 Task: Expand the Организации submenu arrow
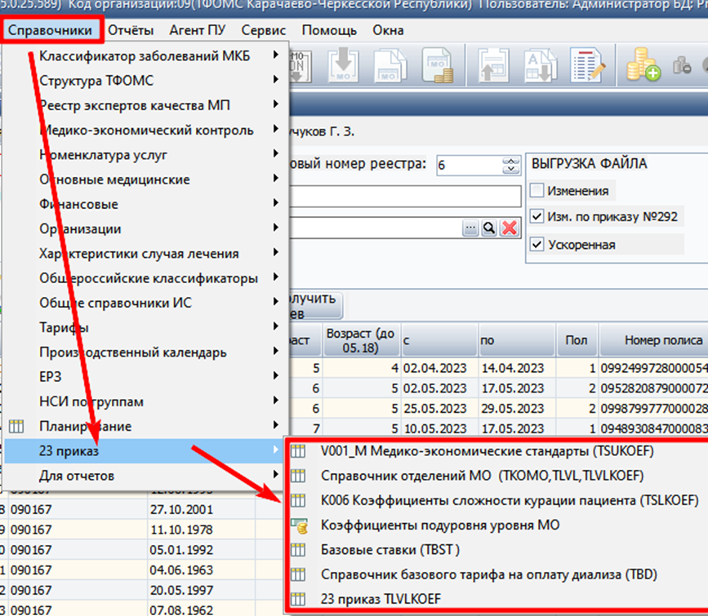[276, 228]
